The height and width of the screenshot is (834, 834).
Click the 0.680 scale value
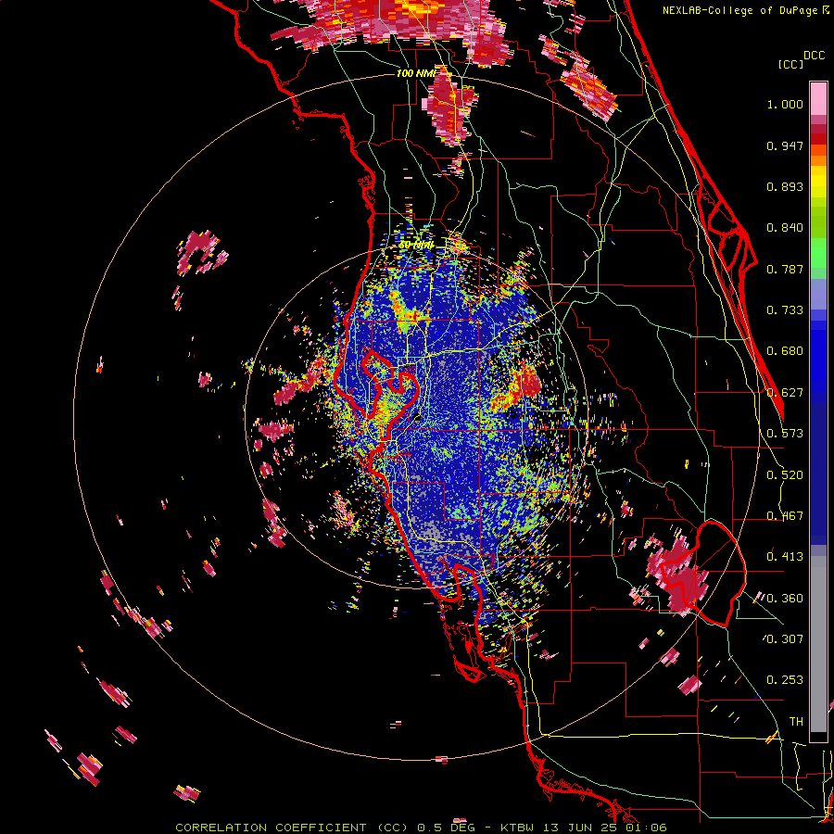pyautogui.click(x=785, y=351)
